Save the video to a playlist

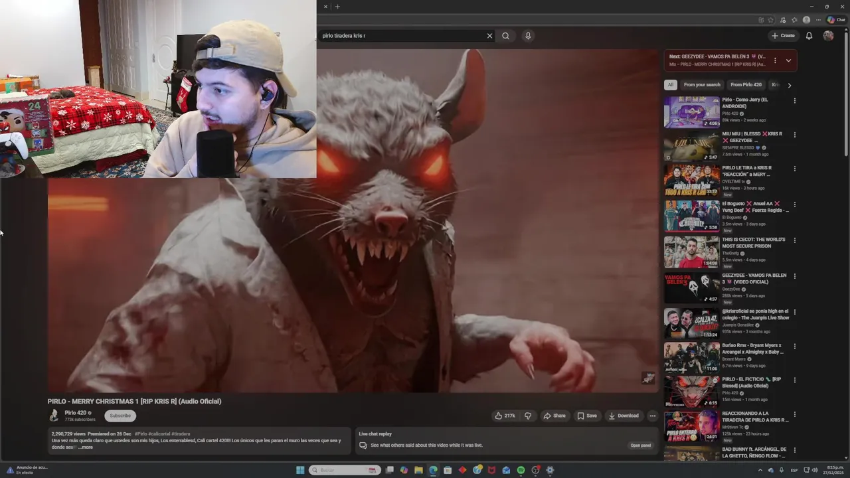pos(587,416)
